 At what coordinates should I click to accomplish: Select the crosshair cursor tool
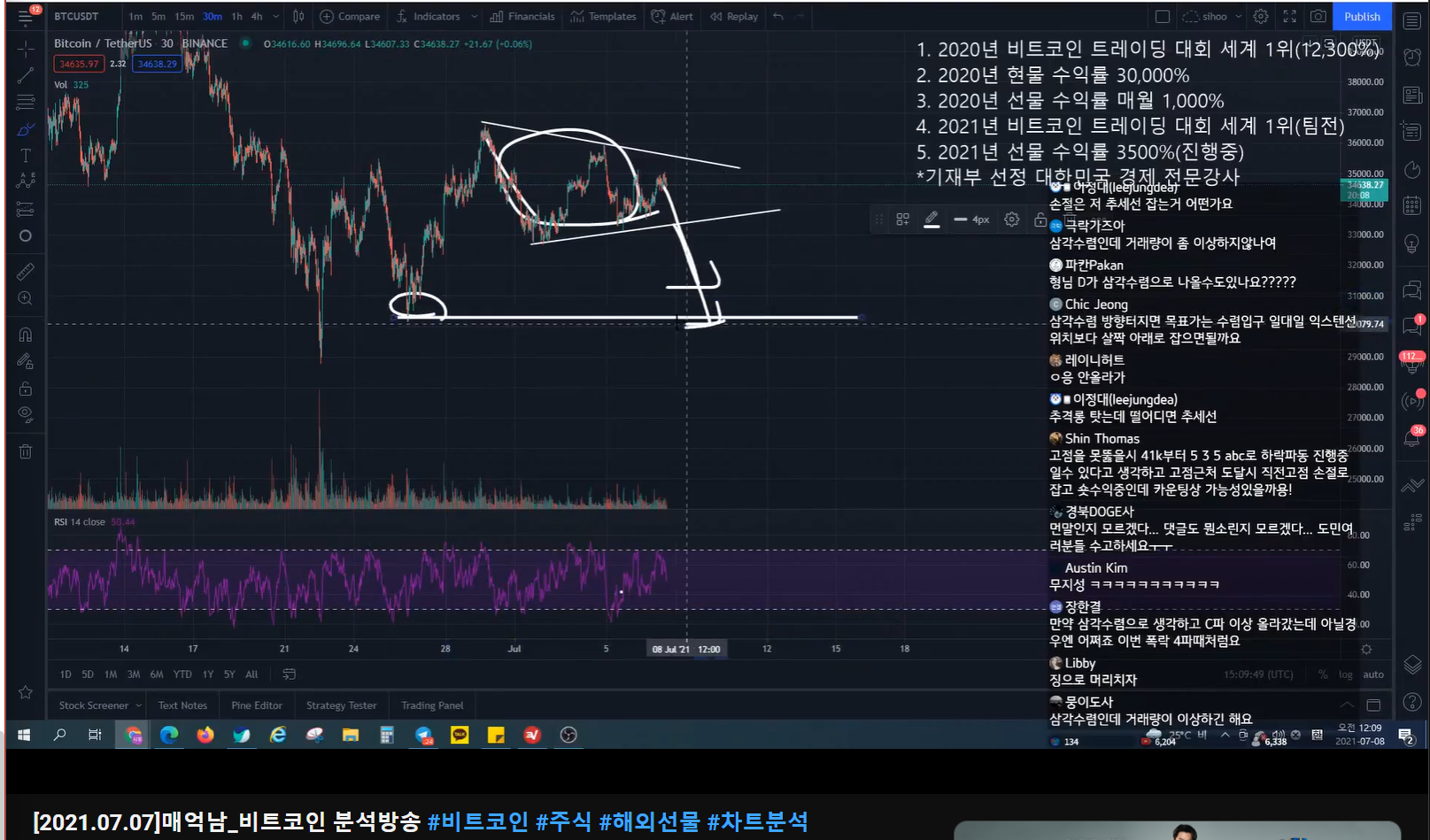26,48
